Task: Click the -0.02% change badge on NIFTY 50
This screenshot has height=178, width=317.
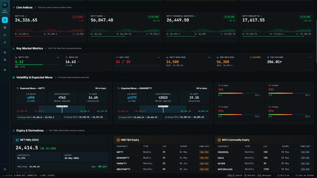Action: pos(78,17)
